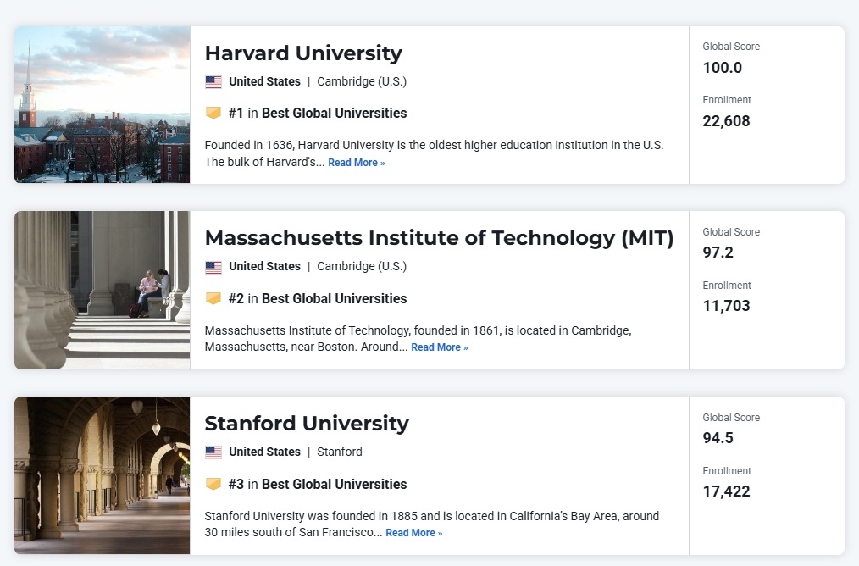The width and height of the screenshot is (859, 566).
Task: Expand Stanford's description with Read More
Action: point(413,533)
